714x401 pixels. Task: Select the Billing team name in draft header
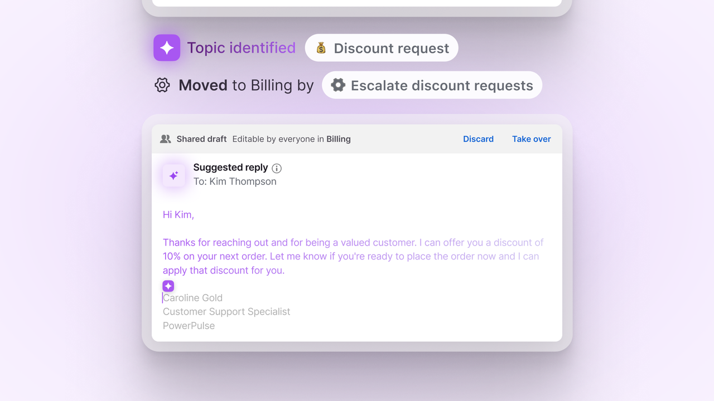pos(338,139)
